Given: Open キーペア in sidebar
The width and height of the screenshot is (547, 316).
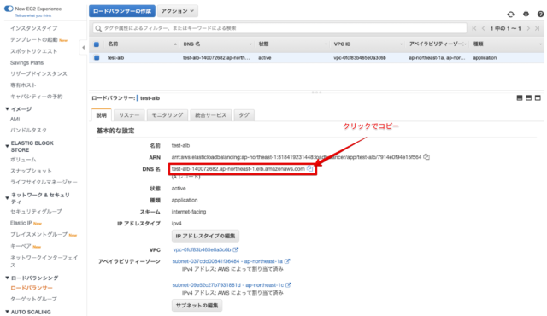Looking at the screenshot, I should pos(21,246).
